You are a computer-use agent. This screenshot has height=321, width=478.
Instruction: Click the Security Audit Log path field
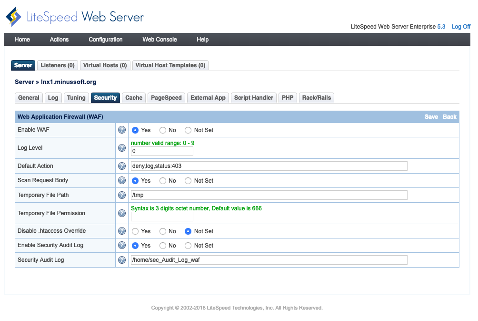pyautogui.click(x=269, y=260)
